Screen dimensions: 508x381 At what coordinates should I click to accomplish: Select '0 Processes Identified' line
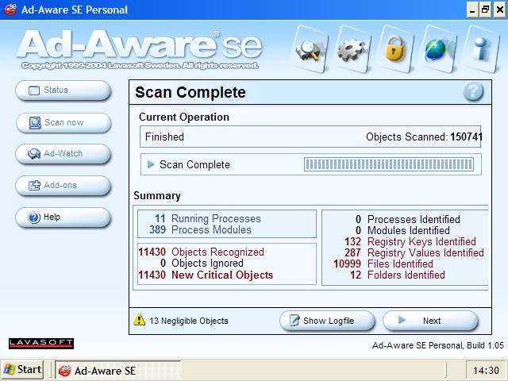(407, 219)
